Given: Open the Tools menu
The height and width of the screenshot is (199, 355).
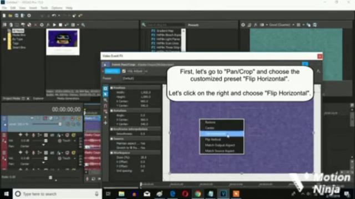Looking at the screenshot, I should (x=44, y=8).
